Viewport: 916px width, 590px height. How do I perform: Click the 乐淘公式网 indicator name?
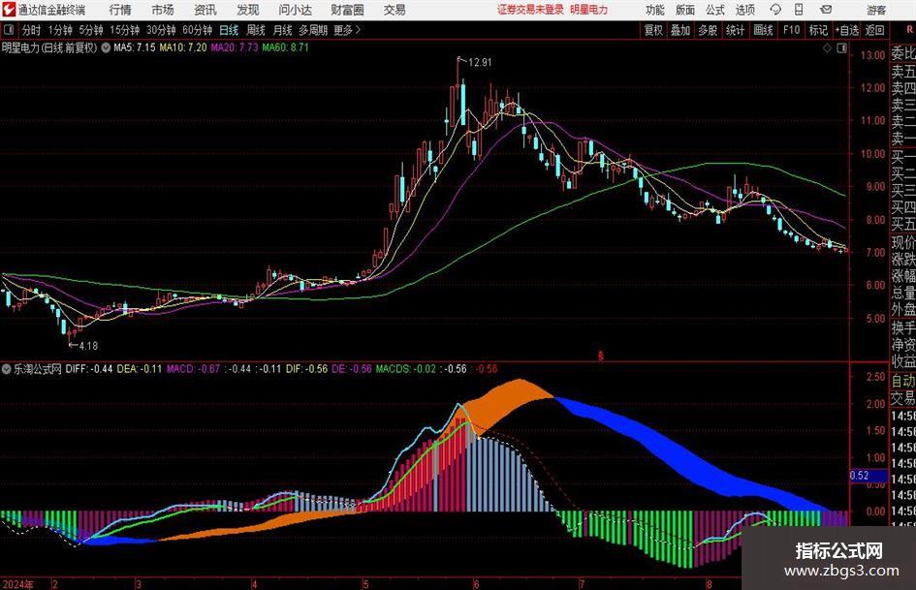tap(38, 369)
